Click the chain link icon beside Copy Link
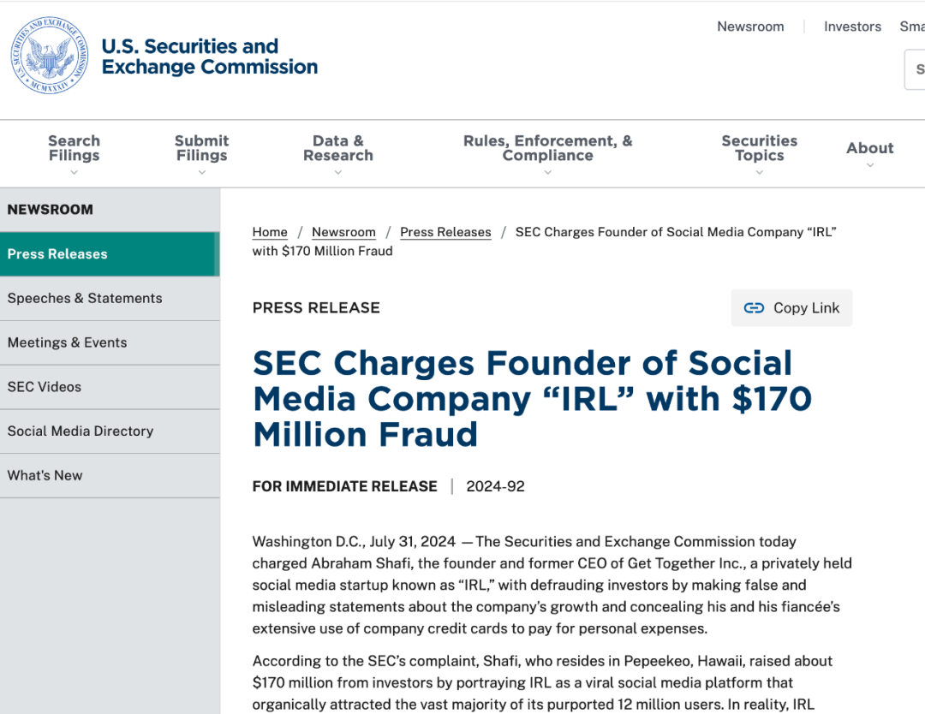This screenshot has width=925, height=714. click(x=754, y=308)
